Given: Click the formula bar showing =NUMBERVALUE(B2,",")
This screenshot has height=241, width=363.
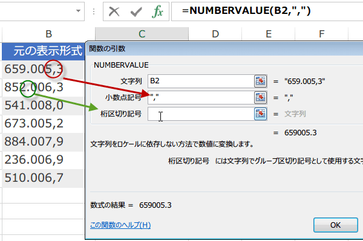Looking at the screenshot, I should [267, 11].
